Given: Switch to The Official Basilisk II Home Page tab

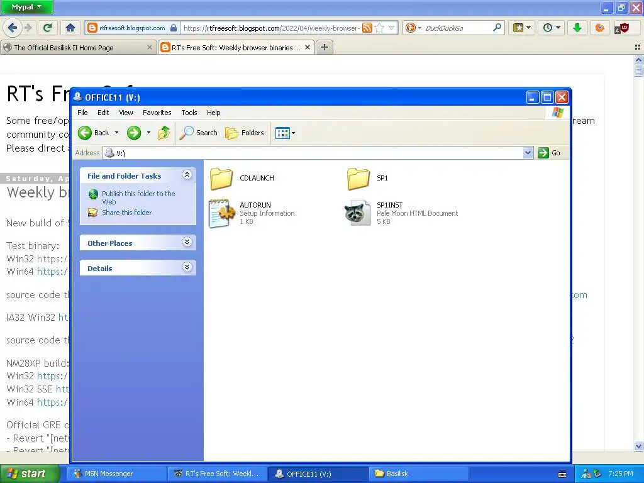Looking at the screenshot, I should (78, 48).
